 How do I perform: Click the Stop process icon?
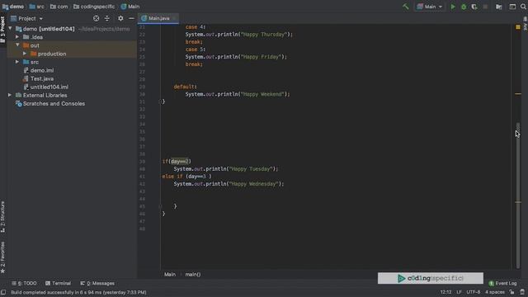tap(485, 7)
